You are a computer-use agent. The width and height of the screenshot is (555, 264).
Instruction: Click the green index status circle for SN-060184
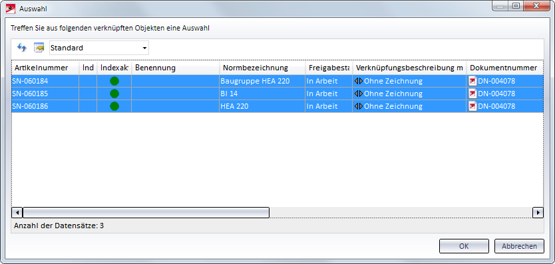pos(114,81)
